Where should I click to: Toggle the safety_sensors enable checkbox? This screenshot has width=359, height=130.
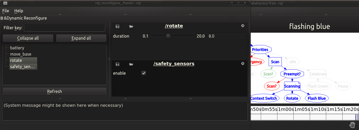click(x=144, y=73)
